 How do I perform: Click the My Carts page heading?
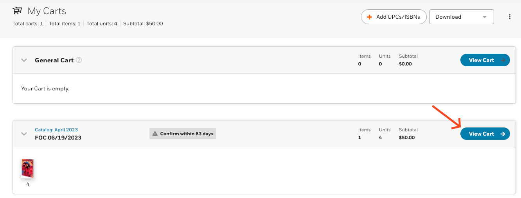[x=47, y=11]
